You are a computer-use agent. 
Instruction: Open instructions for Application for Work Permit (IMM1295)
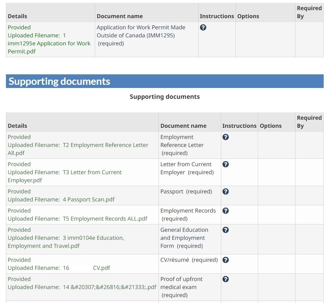tap(203, 28)
